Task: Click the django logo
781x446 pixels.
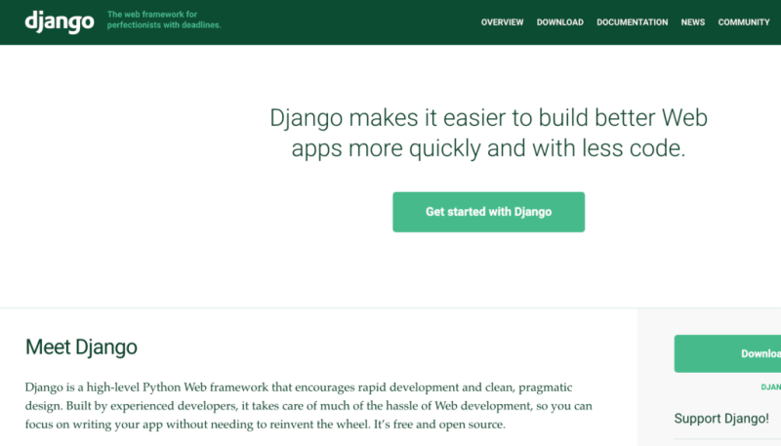Action: pyautogui.click(x=60, y=21)
